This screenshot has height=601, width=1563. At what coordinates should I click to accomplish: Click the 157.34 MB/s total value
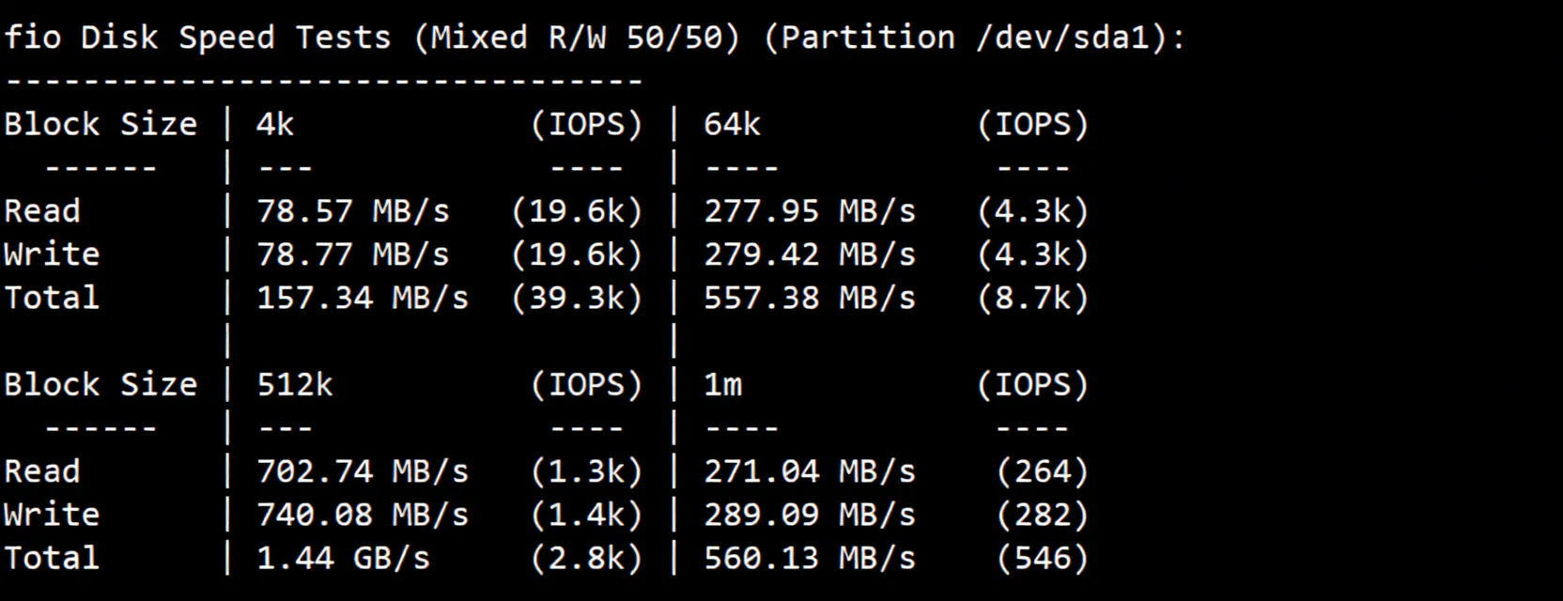[362, 298]
